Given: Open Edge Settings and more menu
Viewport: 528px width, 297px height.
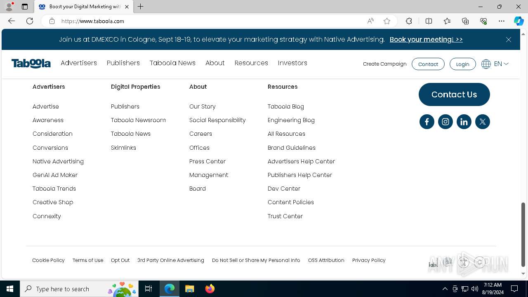Looking at the screenshot, I should click(502, 21).
